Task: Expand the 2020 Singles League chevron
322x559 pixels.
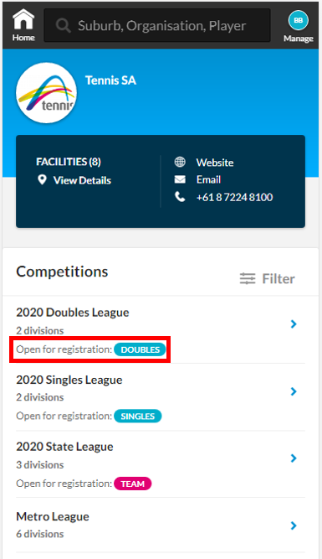Action: click(294, 391)
